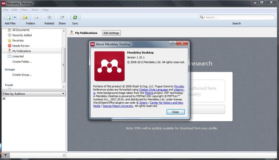Minimize the Mendeley Desktop window

click(x=255, y=3)
